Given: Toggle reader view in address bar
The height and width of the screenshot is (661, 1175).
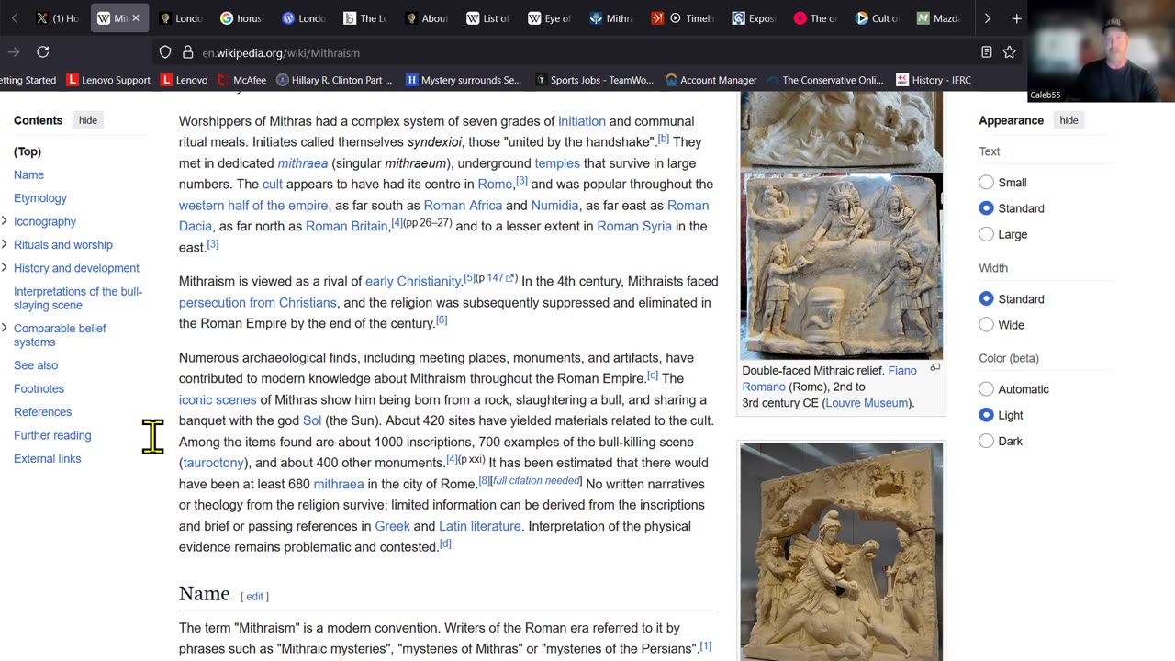Looking at the screenshot, I should click(x=986, y=52).
